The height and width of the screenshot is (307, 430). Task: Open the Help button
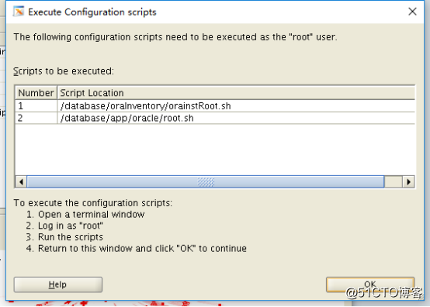[58, 285]
